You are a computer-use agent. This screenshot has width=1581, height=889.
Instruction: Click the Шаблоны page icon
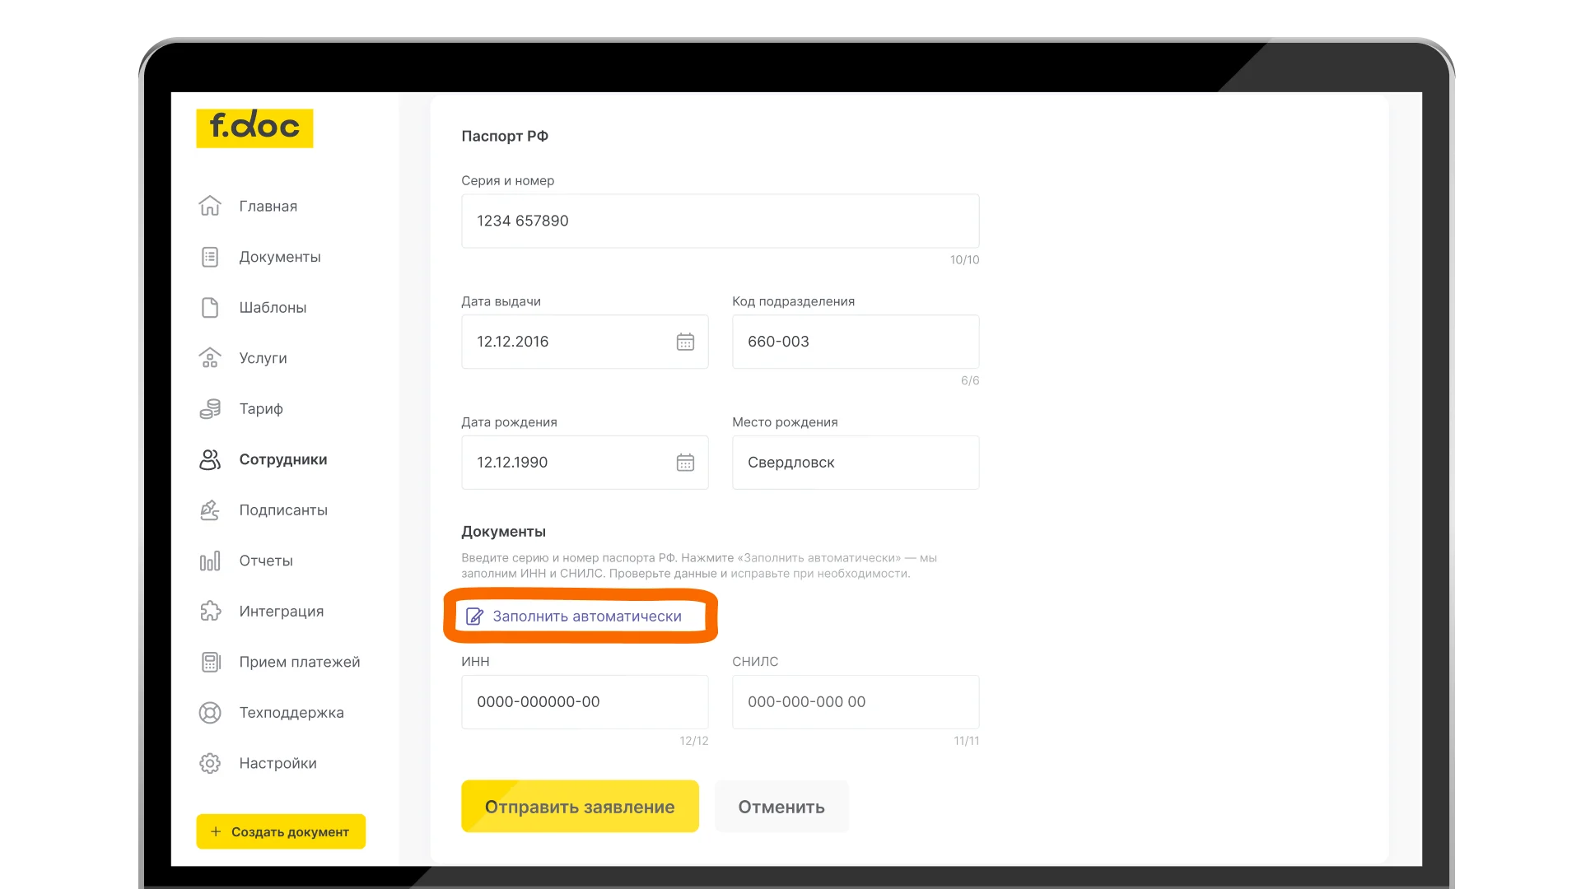[x=210, y=308]
